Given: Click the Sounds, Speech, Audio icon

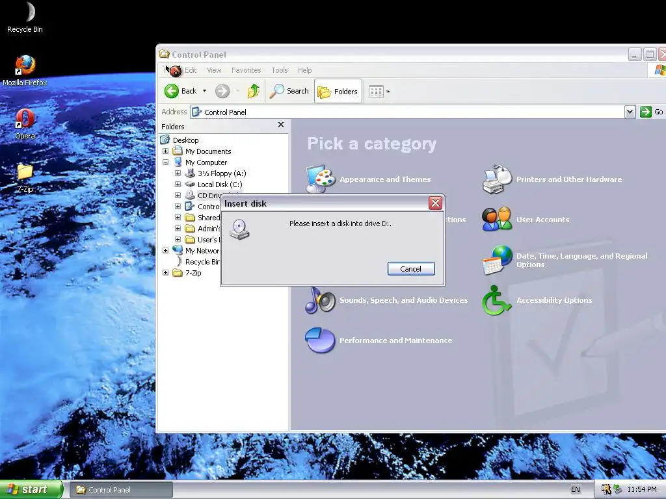Looking at the screenshot, I should pyautogui.click(x=320, y=300).
